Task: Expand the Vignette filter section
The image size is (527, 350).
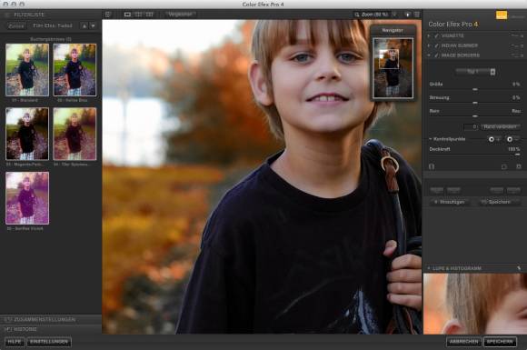Action: tap(429, 35)
